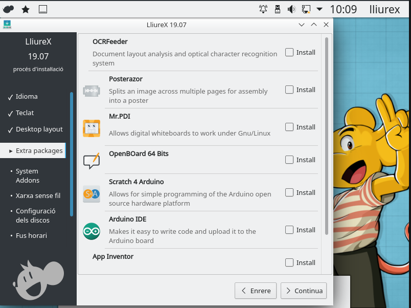Select the Desktop layout step in sidebar
Viewport: 411px width, 308px height.
(39, 129)
